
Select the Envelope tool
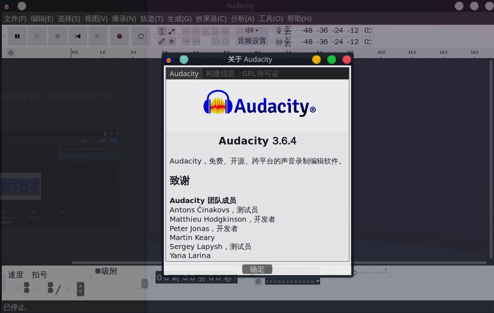point(172,32)
